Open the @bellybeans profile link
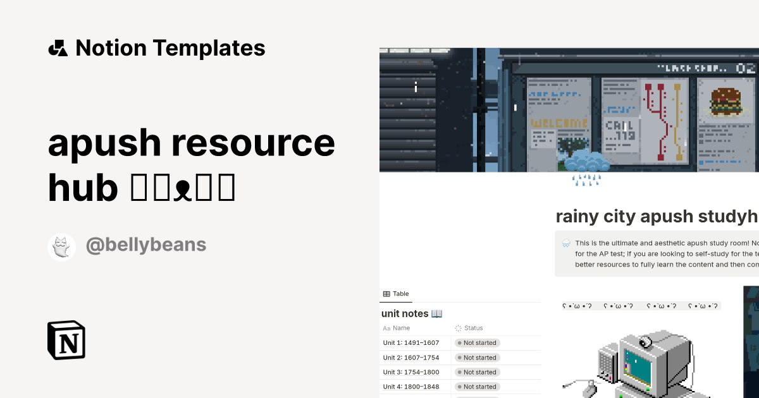 [146, 244]
